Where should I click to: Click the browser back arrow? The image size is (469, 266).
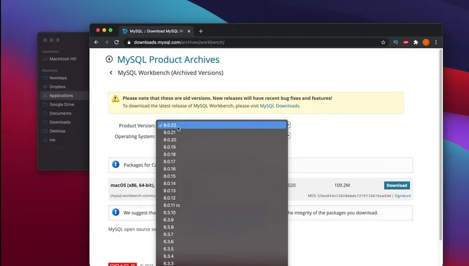tap(96, 42)
